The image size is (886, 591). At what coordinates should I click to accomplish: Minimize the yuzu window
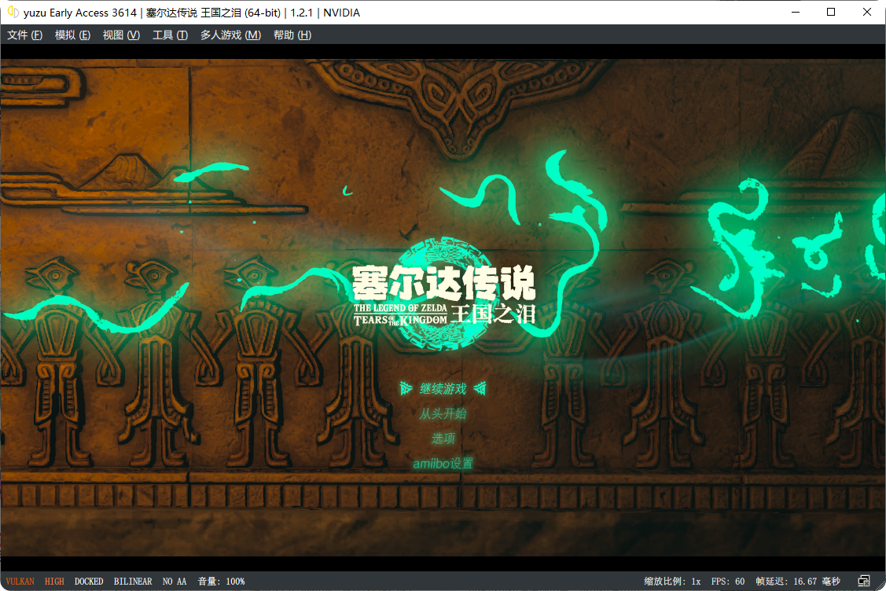[x=796, y=12]
